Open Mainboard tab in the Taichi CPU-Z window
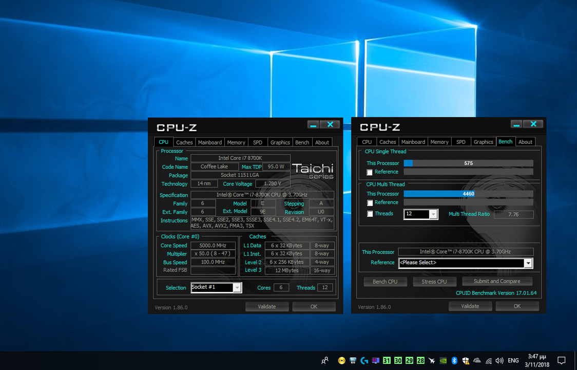This screenshot has height=370, width=577. point(210,142)
